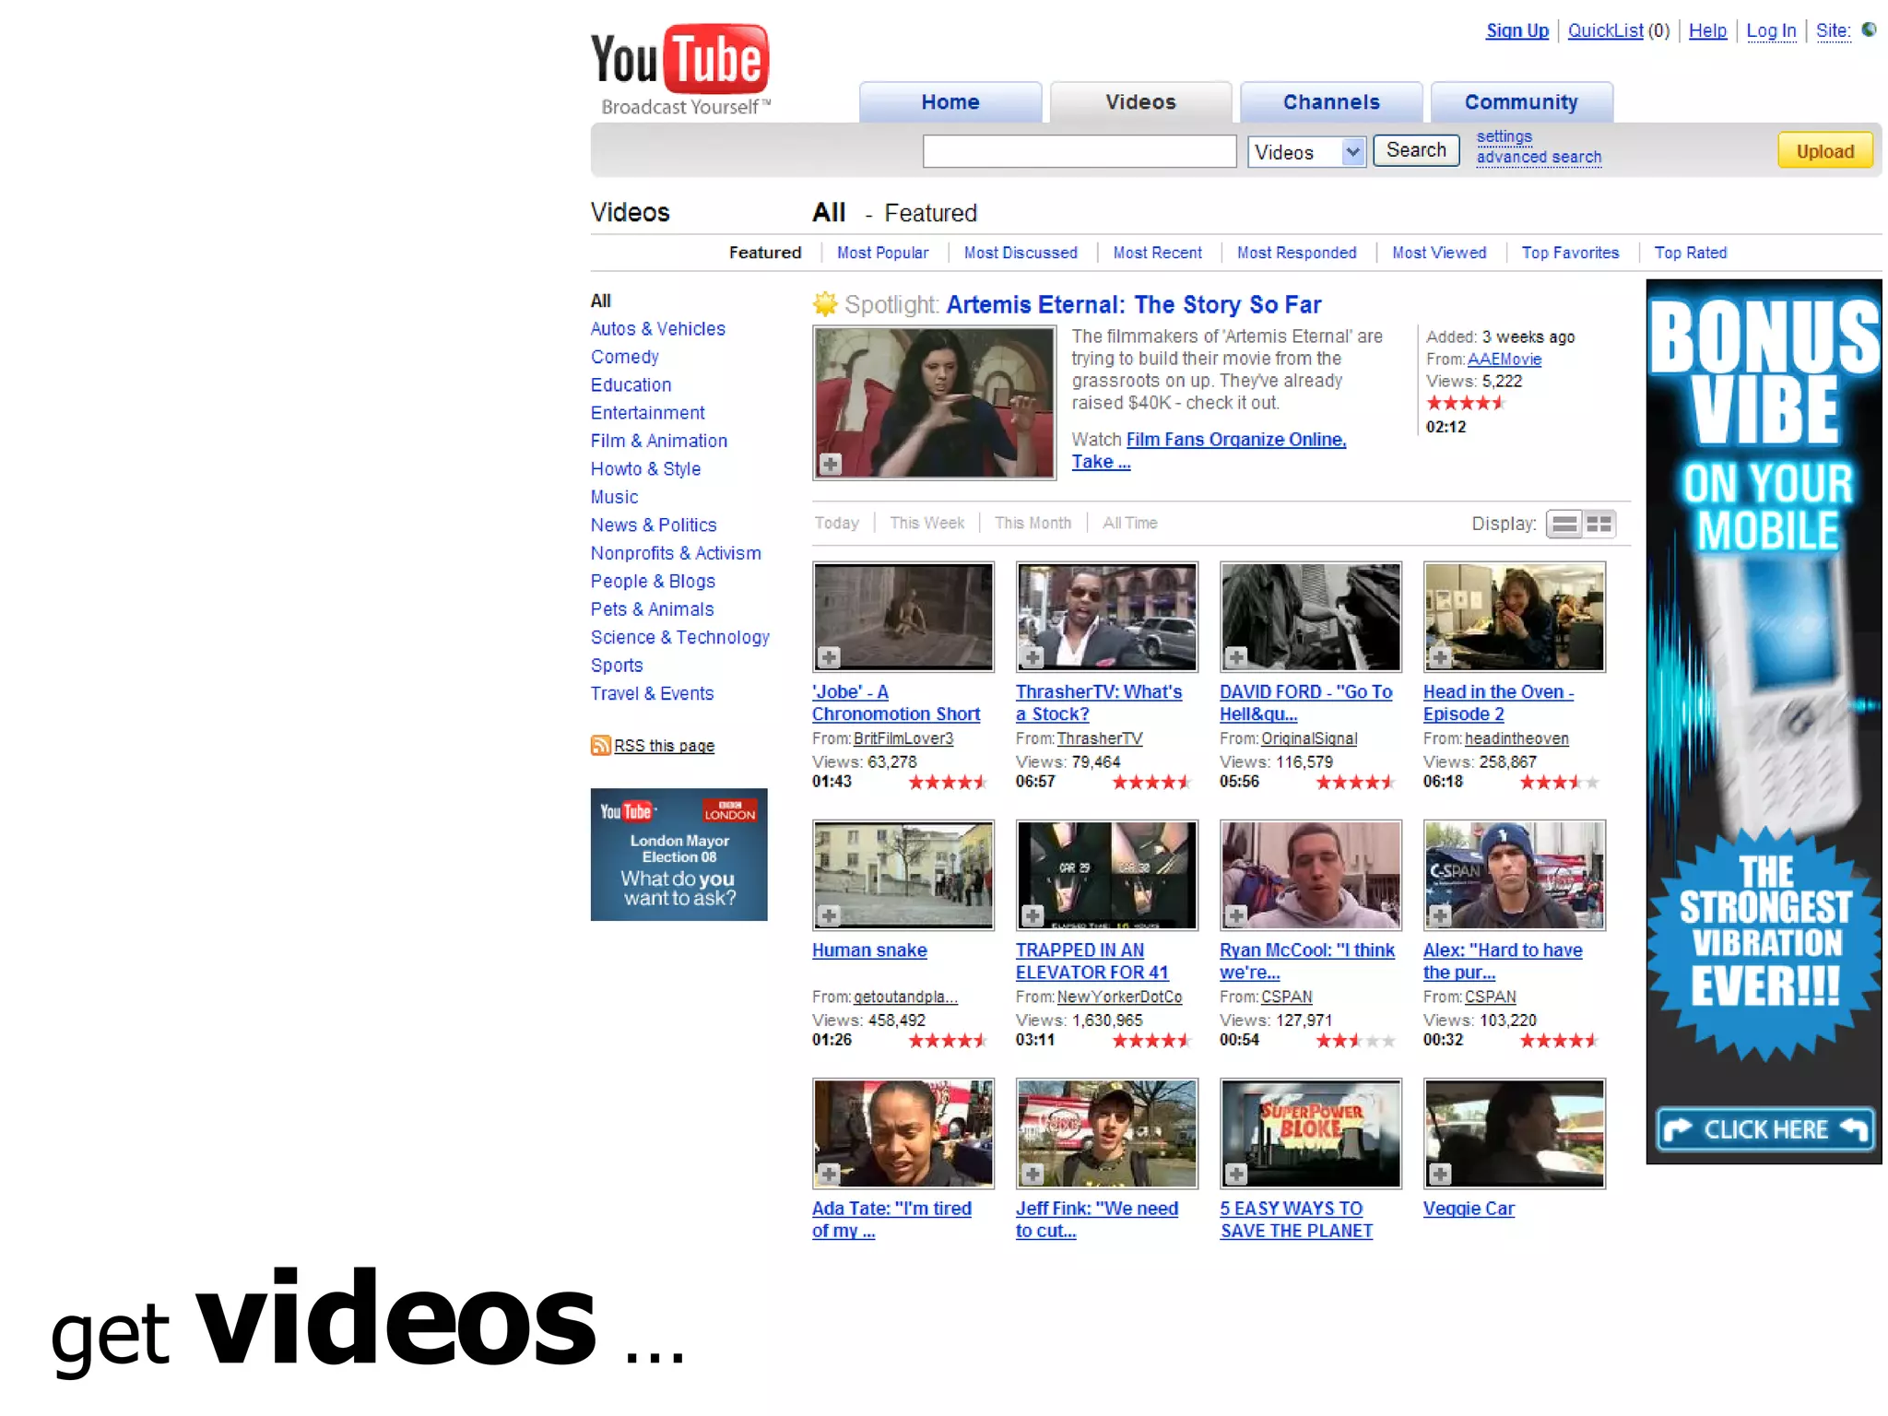Click the RSS feed icon
Image resolution: width=1888 pixels, height=1416 pixels.
click(x=600, y=745)
